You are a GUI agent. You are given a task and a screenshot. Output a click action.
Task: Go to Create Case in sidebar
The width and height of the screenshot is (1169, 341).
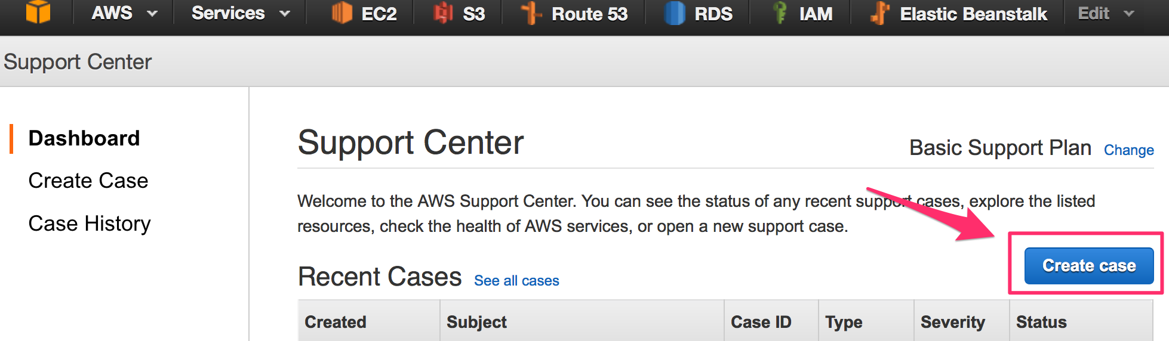(88, 181)
